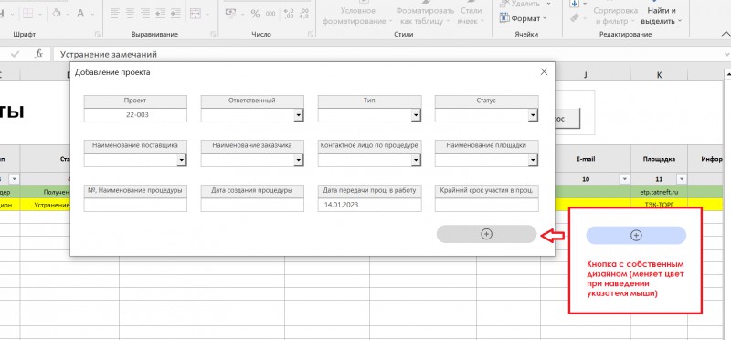The height and width of the screenshot is (340, 731).
Task: Open the Наименование поставщика combo box
Action: click(x=182, y=160)
